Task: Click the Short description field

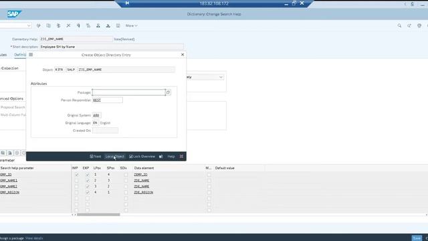Action: point(112,47)
